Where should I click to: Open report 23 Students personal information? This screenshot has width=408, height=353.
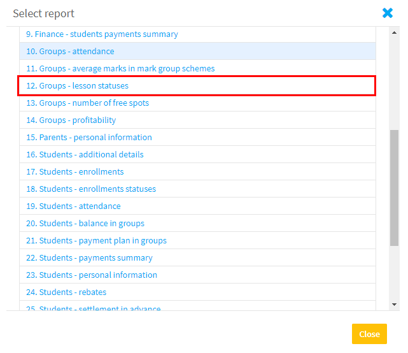tap(197, 275)
